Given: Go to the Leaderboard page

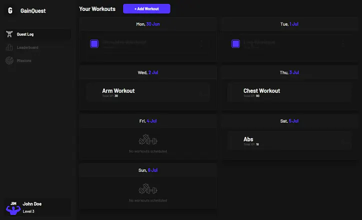Looking at the screenshot, I should click(x=38, y=47).
